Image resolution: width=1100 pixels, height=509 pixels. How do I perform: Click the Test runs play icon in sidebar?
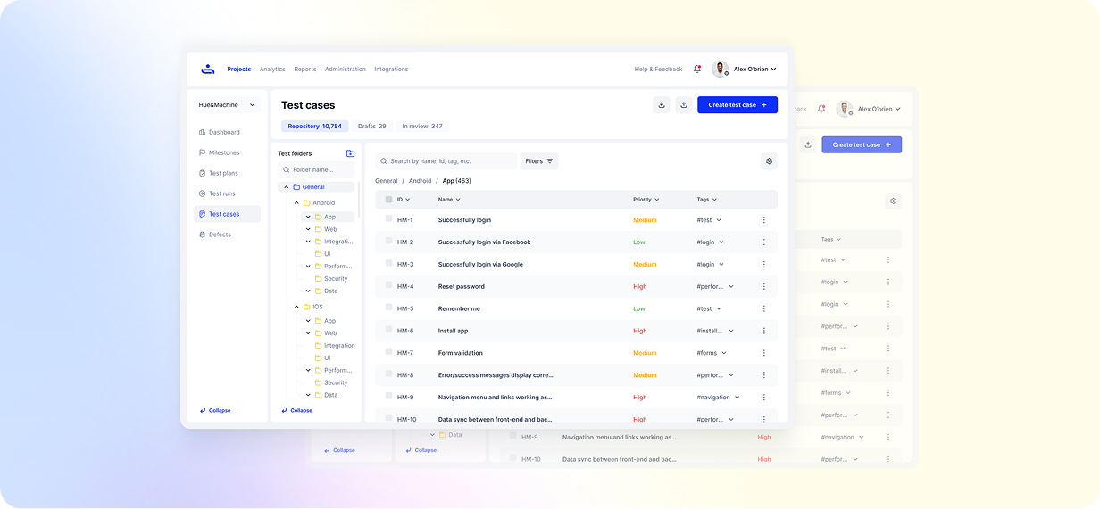202,193
